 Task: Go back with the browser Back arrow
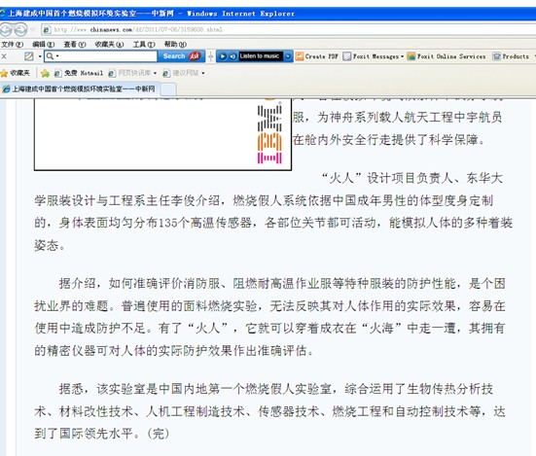[x=6, y=30]
